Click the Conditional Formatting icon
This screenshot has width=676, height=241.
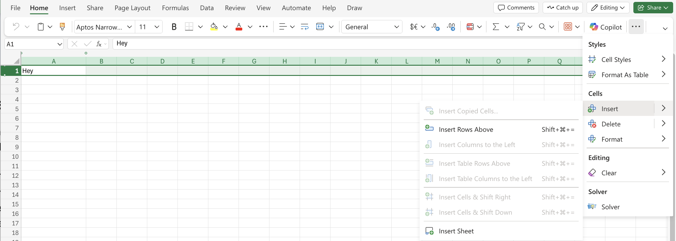(470, 27)
